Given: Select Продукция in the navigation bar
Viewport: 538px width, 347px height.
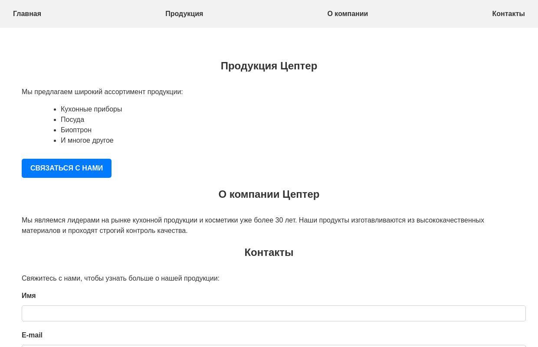Looking at the screenshot, I should pyautogui.click(x=184, y=13).
